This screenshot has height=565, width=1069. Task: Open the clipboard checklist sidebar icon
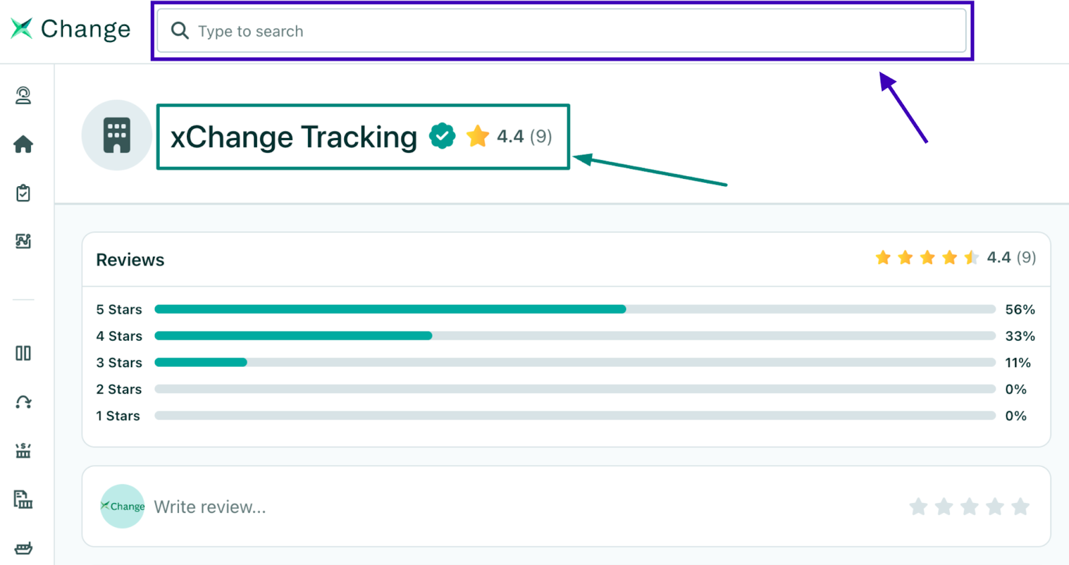point(23,193)
